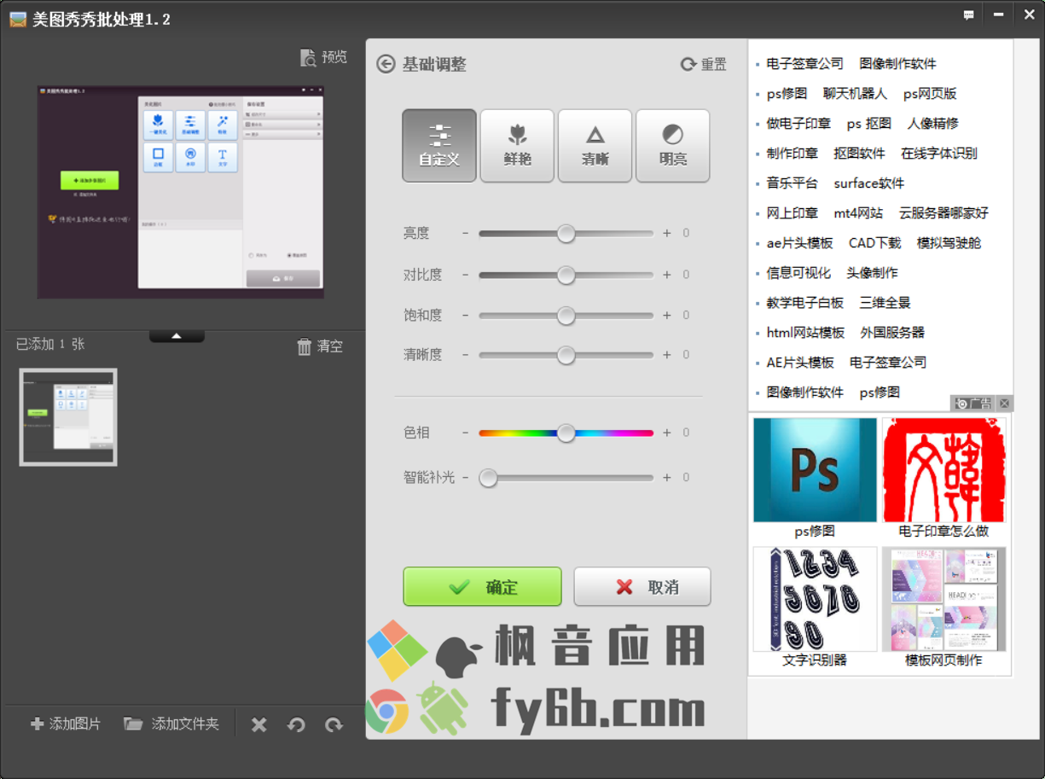1045x779 pixels.
Task: Click the 亮度 brightness slider handle
Action: point(566,233)
